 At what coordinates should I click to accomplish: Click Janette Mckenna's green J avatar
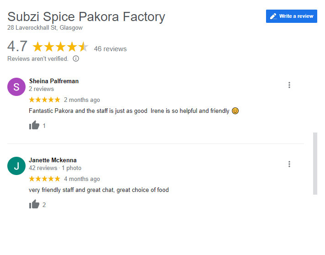coord(16,166)
